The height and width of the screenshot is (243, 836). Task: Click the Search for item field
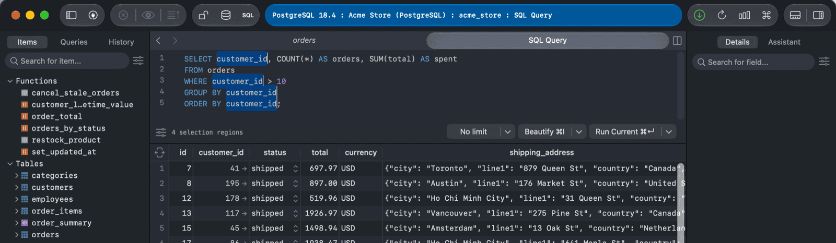[67, 61]
